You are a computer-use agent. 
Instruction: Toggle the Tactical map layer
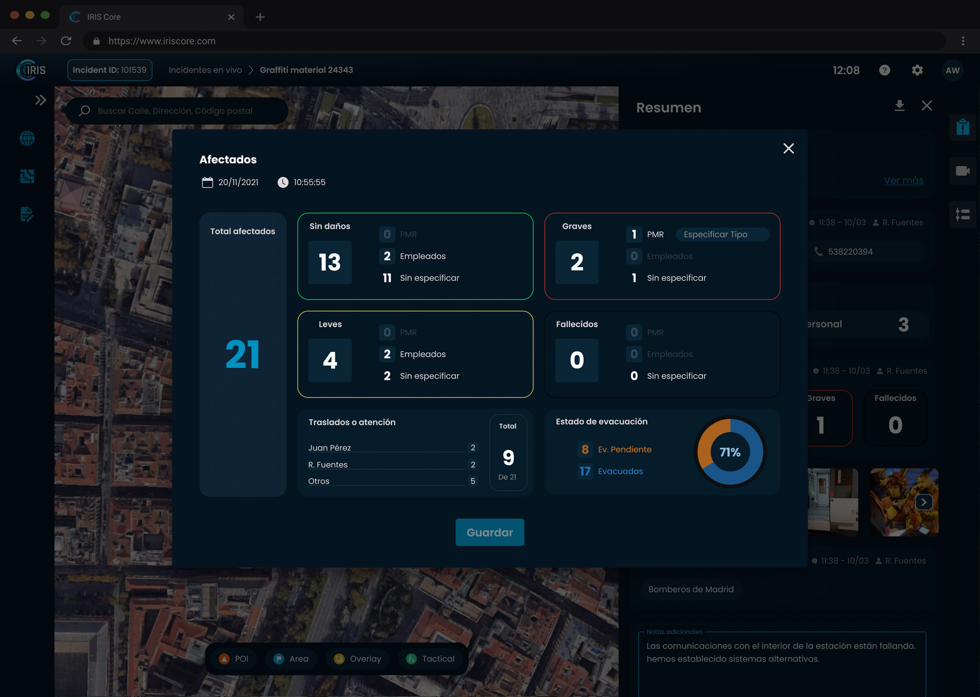(430, 659)
